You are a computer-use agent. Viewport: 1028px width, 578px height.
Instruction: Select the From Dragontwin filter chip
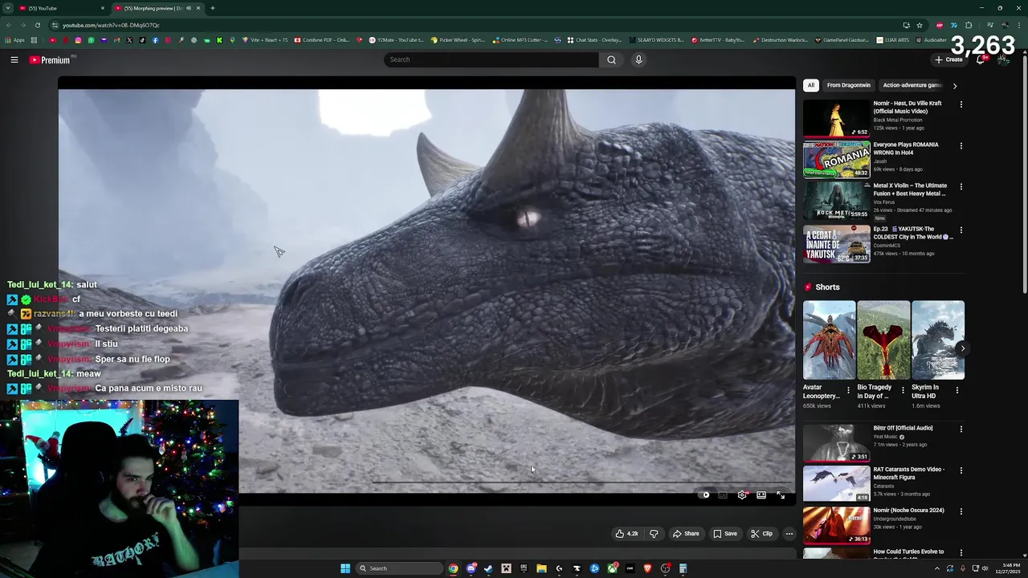click(849, 85)
